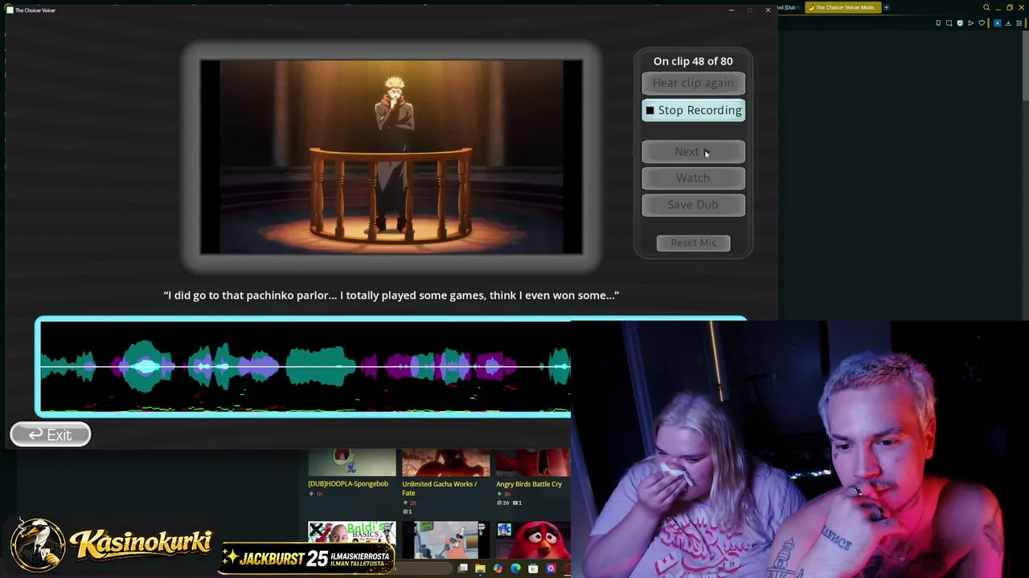Open a new browser tab
1029x578 pixels.
tap(887, 7)
